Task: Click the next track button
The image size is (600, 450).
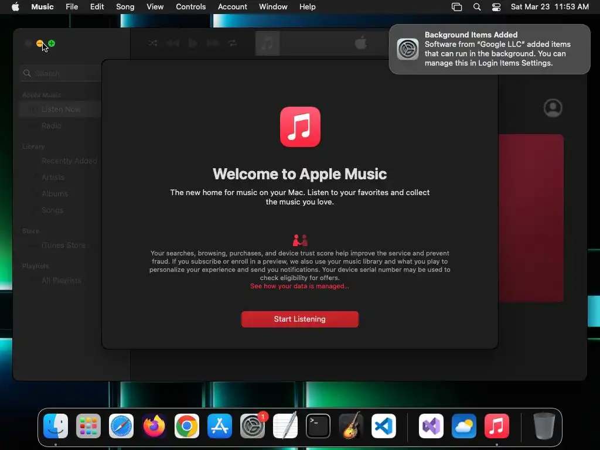Action: [213, 43]
